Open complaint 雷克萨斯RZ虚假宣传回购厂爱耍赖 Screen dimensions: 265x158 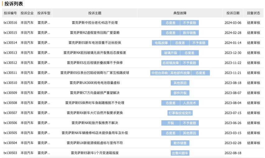tap(95, 33)
